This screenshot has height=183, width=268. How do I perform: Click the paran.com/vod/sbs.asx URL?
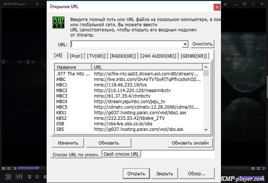coord(139,129)
